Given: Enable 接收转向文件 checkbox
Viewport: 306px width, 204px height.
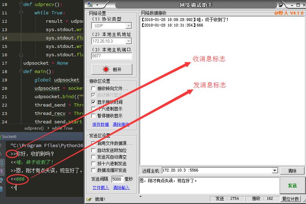Looking at the screenshot, I should click(x=93, y=89).
